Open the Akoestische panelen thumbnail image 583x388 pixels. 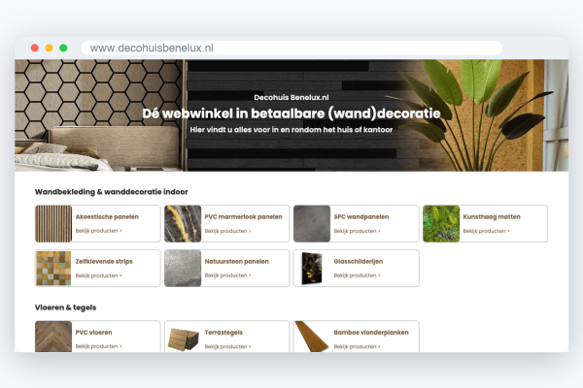click(53, 224)
